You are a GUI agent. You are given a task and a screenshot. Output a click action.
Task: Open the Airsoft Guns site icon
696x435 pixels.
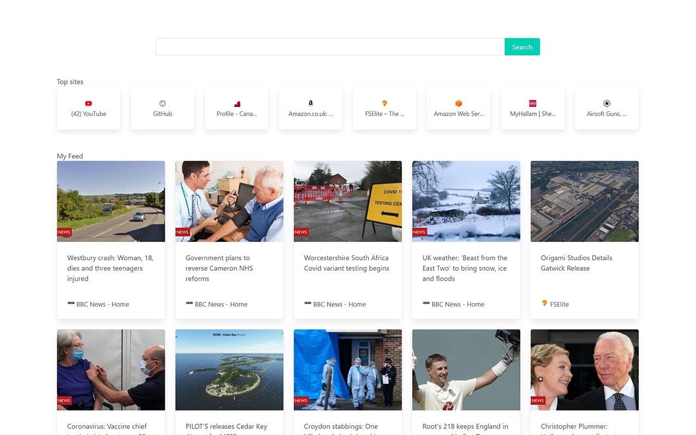coord(607,103)
